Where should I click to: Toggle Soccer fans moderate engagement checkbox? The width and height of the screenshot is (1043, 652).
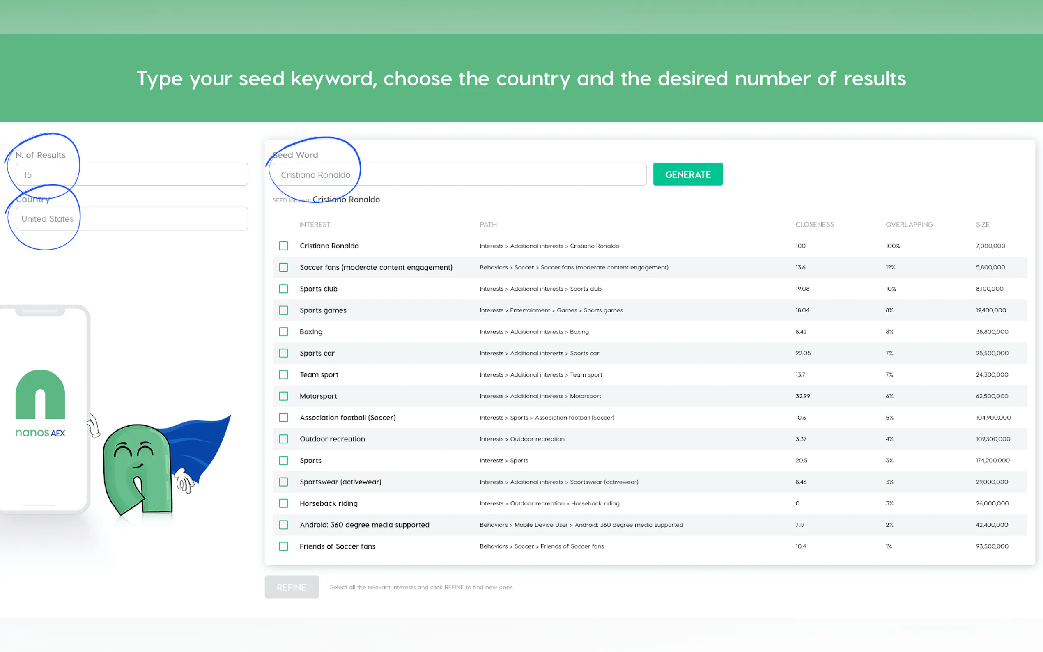tap(283, 267)
